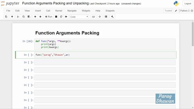194x109 pixels.
Task: Save the notebook with the floppy icon
Action: 6,17
